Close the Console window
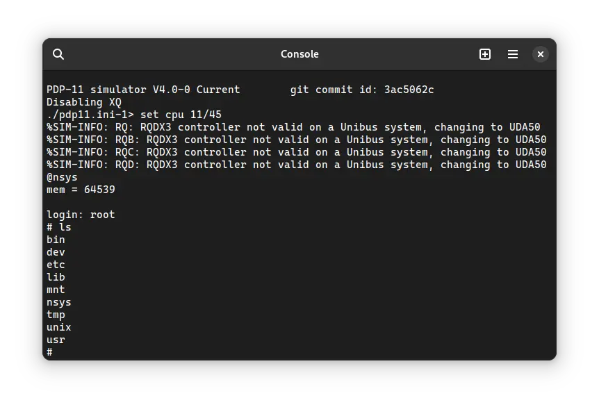 541,53
